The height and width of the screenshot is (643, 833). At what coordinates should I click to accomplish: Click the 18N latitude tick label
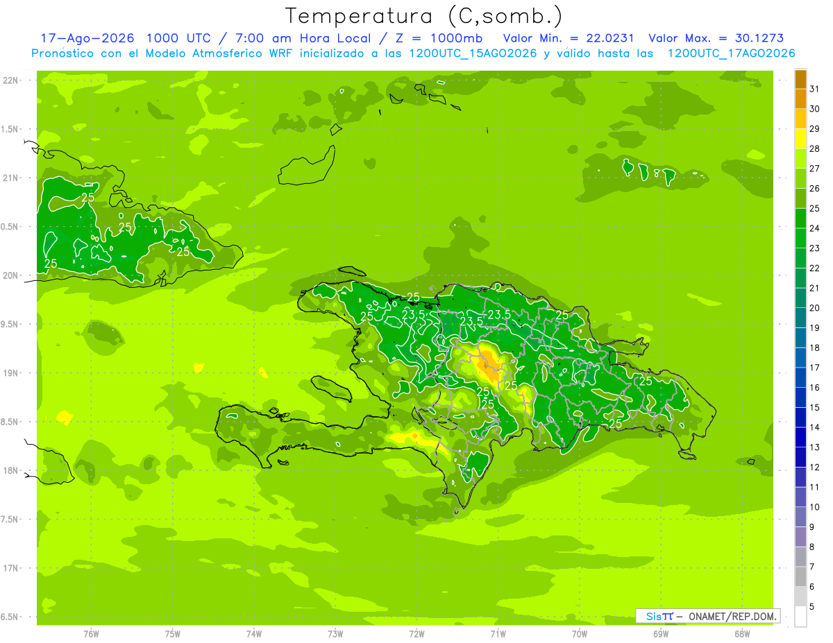point(11,470)
